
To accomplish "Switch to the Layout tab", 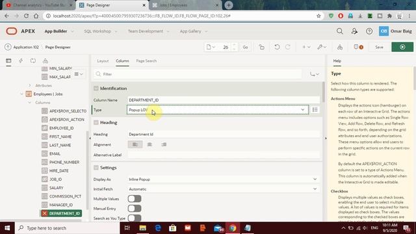I will (103, 60).
